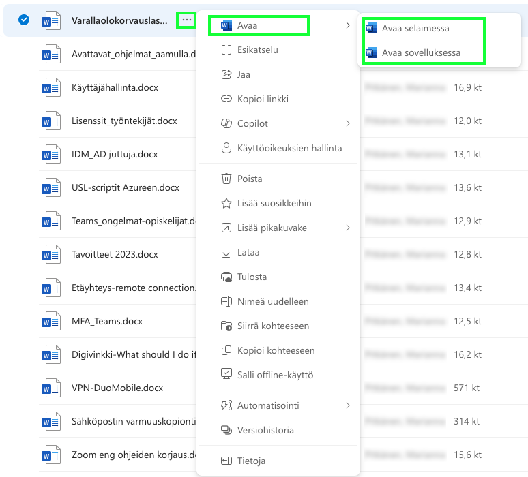
Task: Click the 13,1 kt size value
Action: pyautogui.click(x=467, y=154)
